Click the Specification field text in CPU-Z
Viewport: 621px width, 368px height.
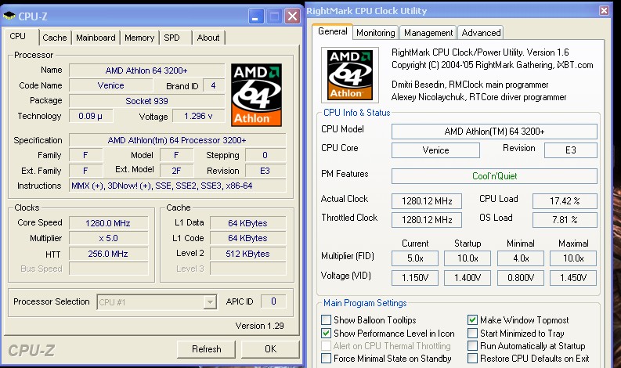pos(177,140)
